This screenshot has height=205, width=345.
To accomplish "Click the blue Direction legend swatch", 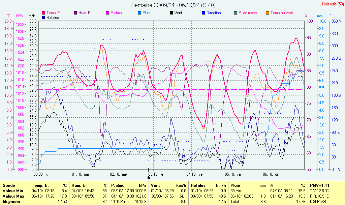I will 203,13.
